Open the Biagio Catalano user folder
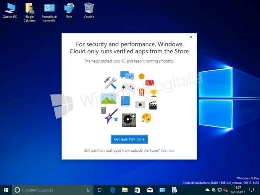Viewport: 260px width, 195px height. (29, 8)
